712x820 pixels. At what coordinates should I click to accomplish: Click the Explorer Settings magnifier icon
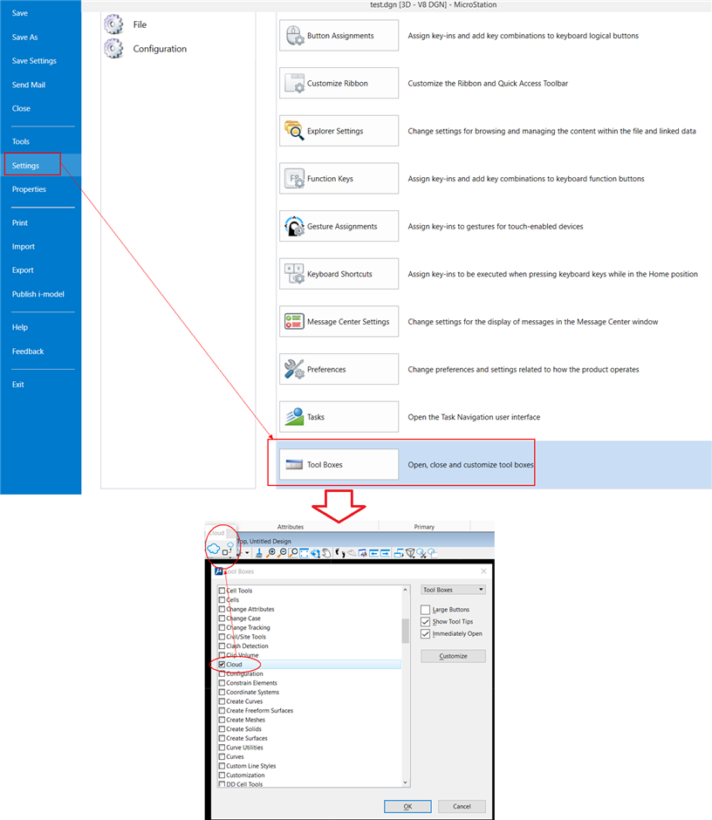click(x=295, y=131)
